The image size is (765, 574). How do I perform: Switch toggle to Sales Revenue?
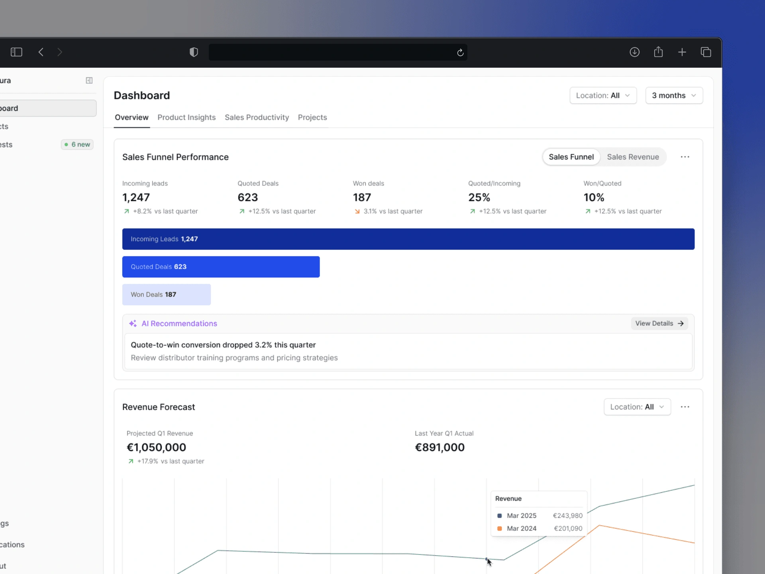coord(633,157)
